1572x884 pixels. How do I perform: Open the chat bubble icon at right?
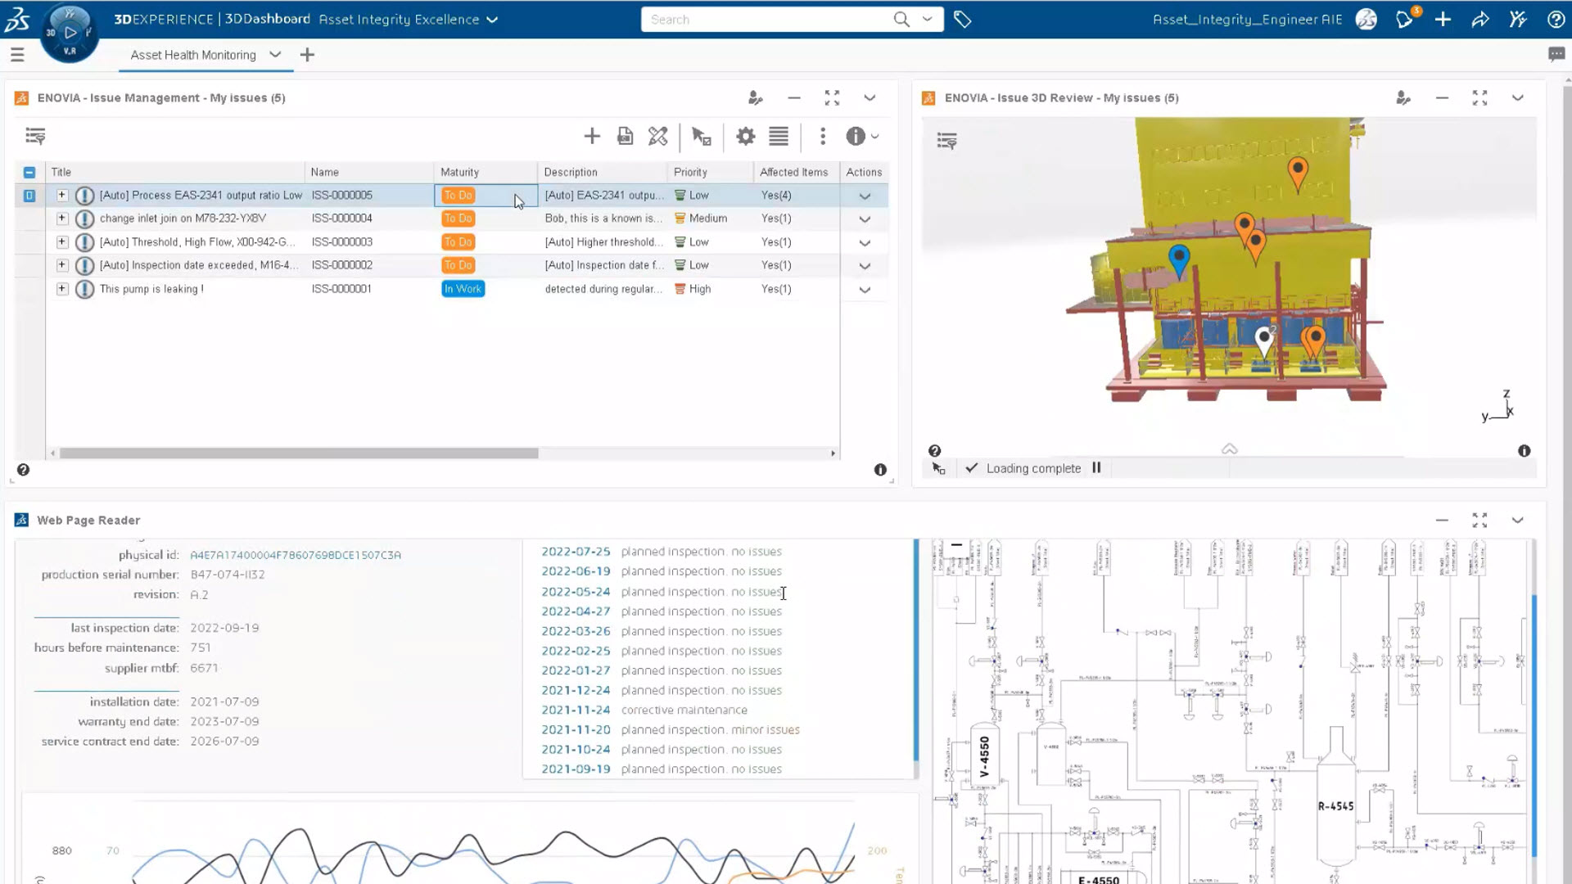pos(1556,55)
